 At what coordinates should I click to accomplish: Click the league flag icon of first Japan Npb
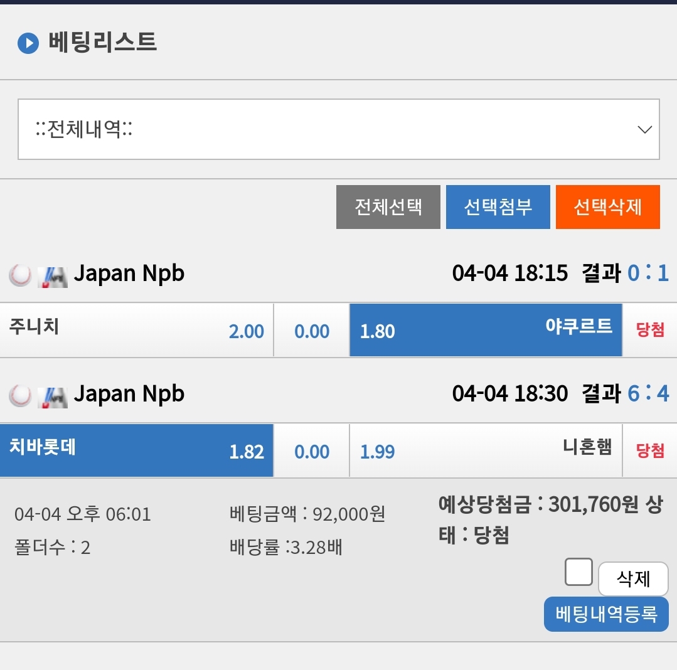[52, 277]
